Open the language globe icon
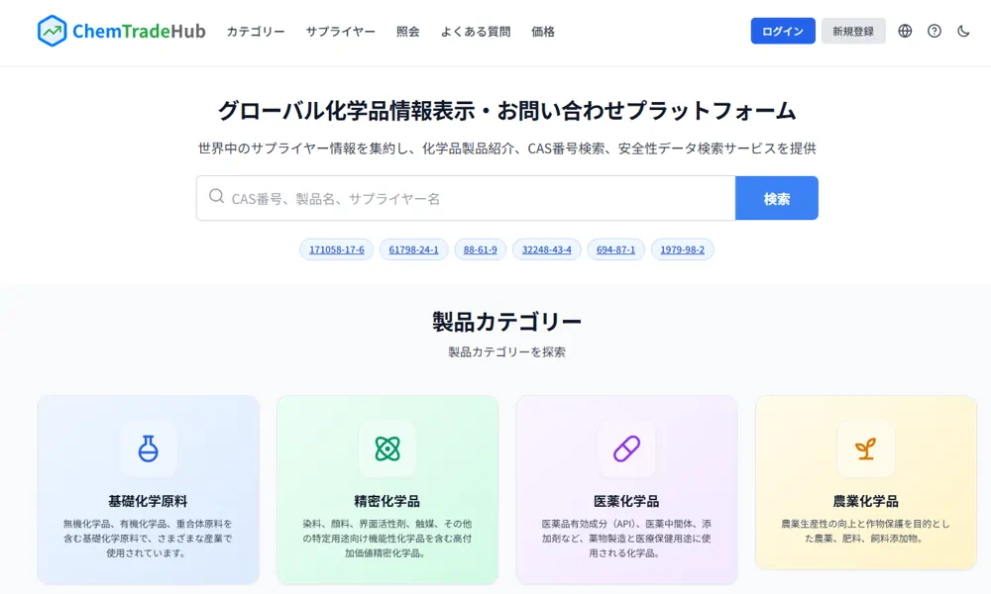Screen dimensions: 991x594 point(905,31)
